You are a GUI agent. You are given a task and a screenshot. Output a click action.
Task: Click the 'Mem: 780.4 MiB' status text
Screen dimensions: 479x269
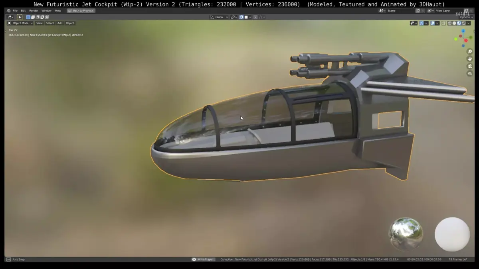point(378,259)
